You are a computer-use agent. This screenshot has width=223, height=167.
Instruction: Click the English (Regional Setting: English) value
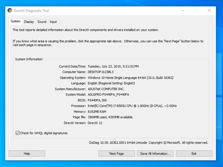[111, 83]
